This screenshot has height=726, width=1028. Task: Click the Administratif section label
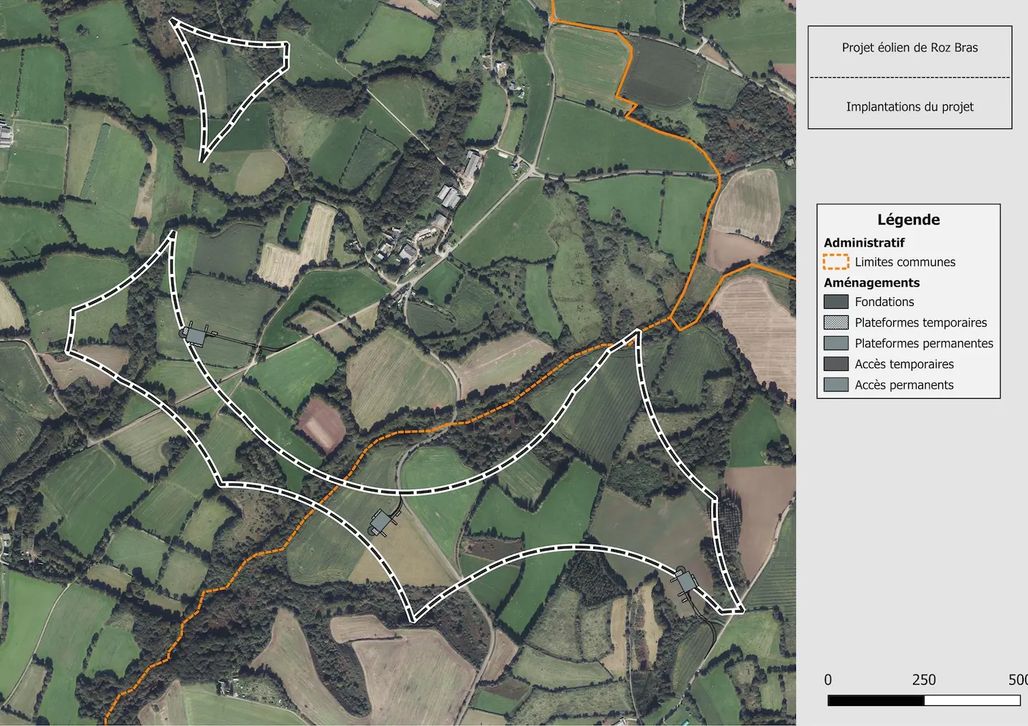coord(864,242)
